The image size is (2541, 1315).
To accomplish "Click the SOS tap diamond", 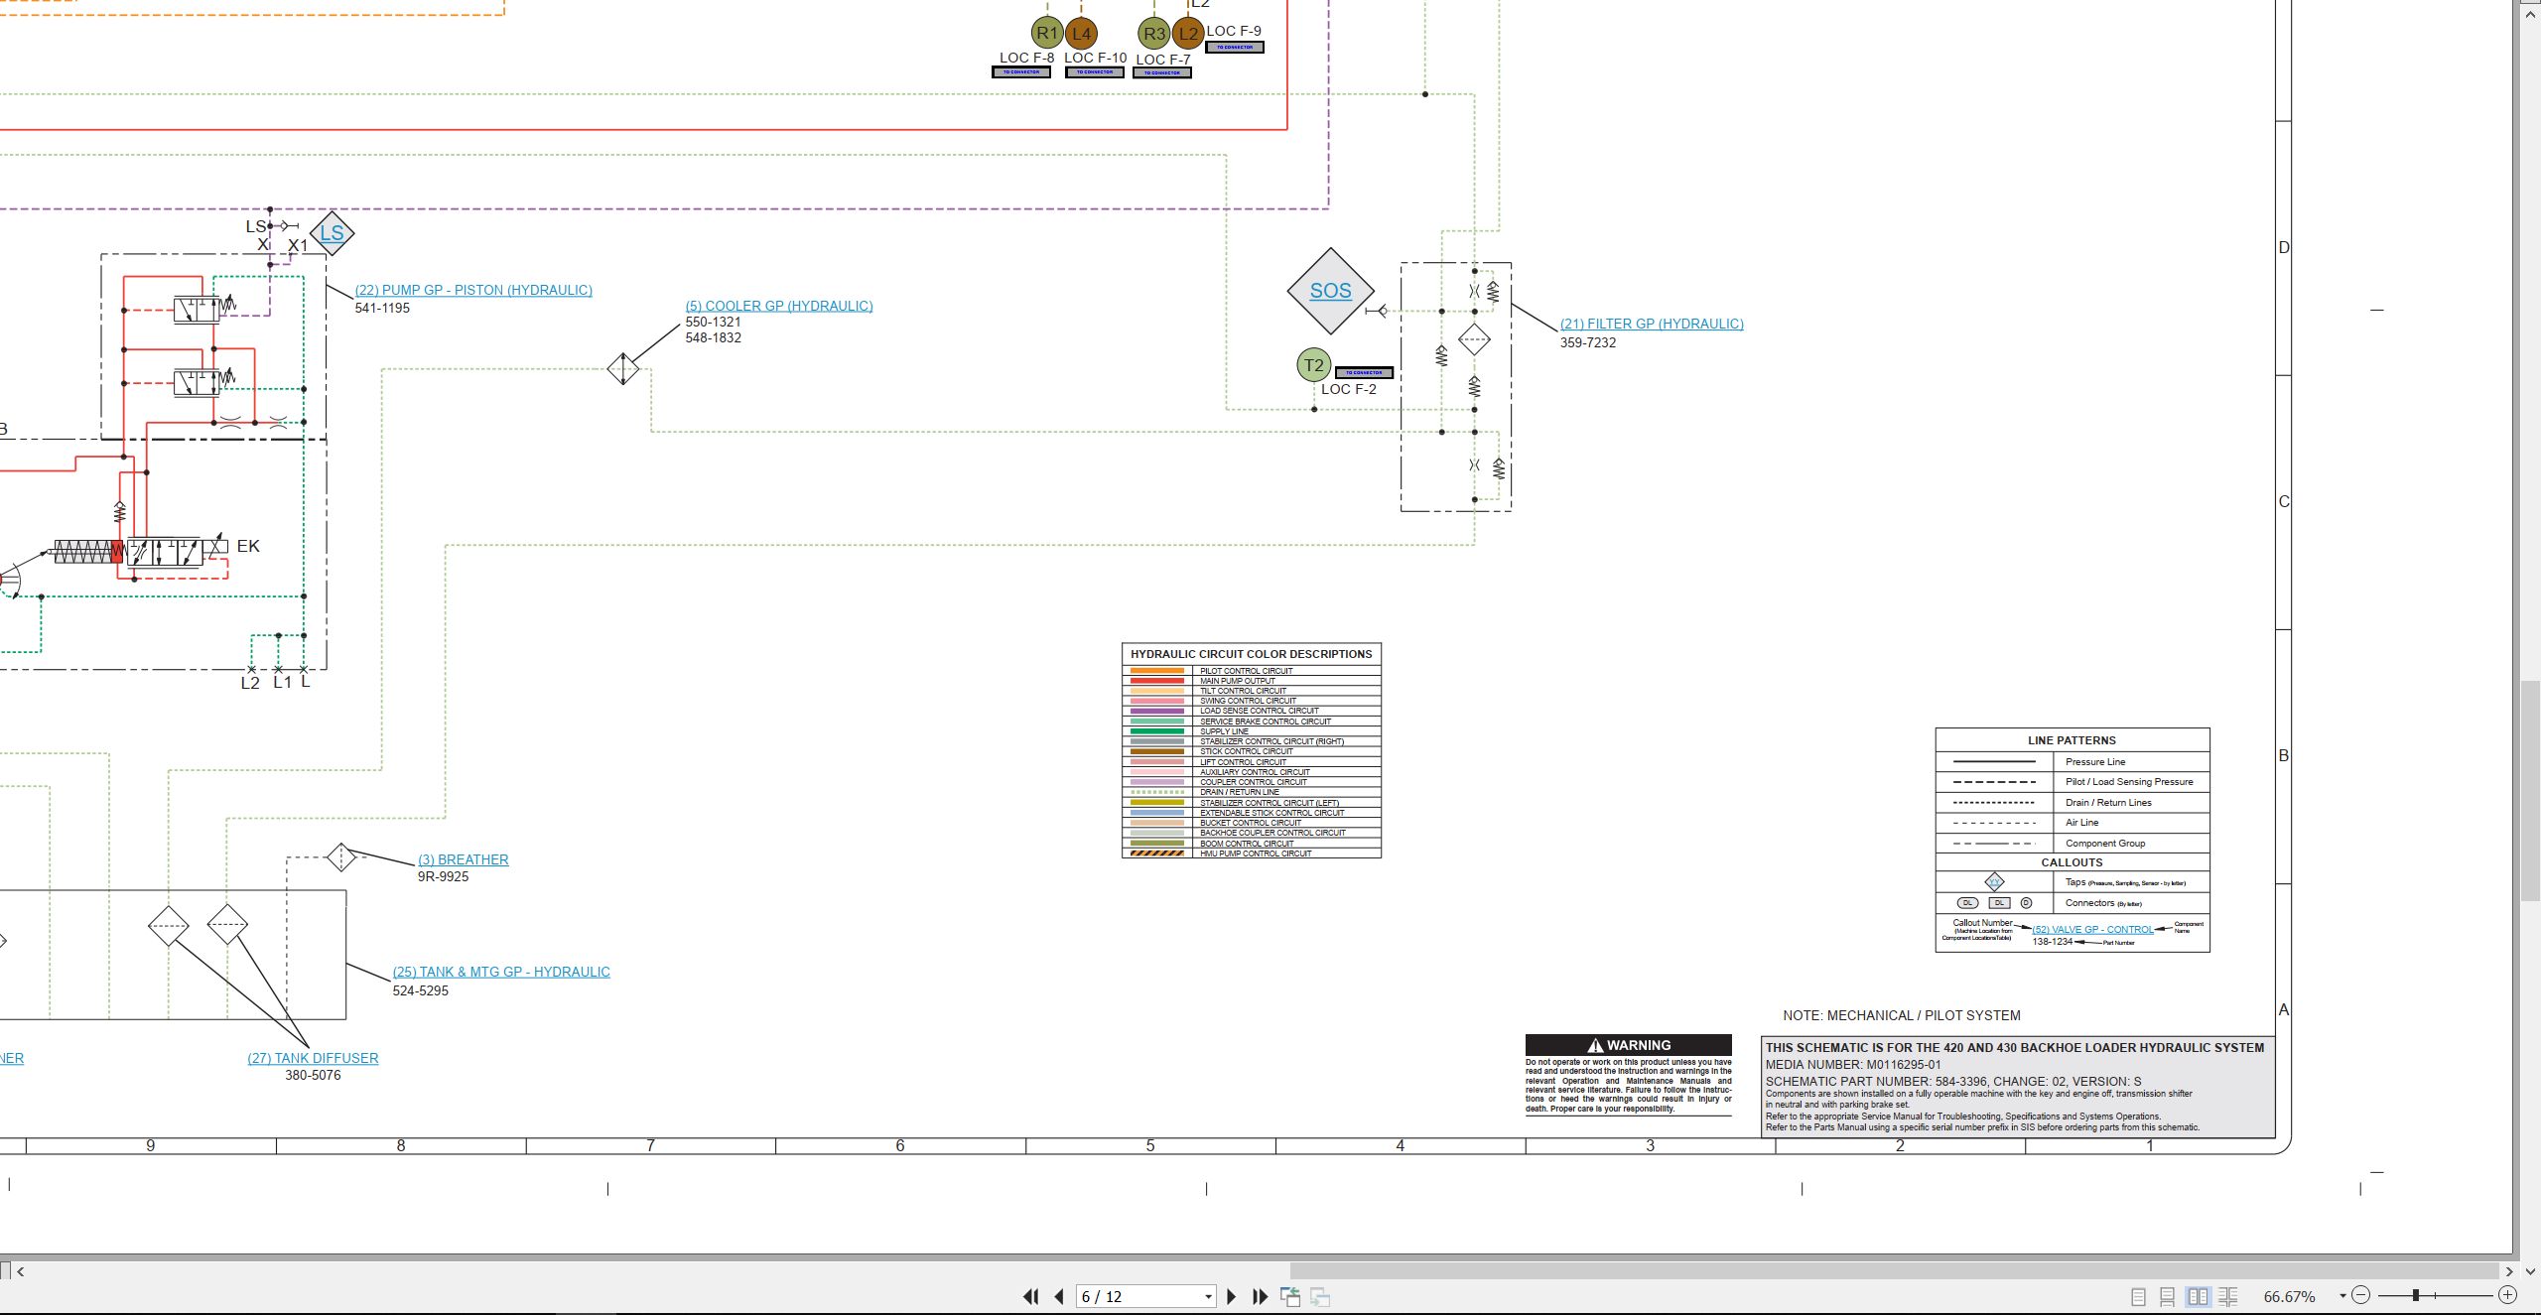I will pos(1331,291).
